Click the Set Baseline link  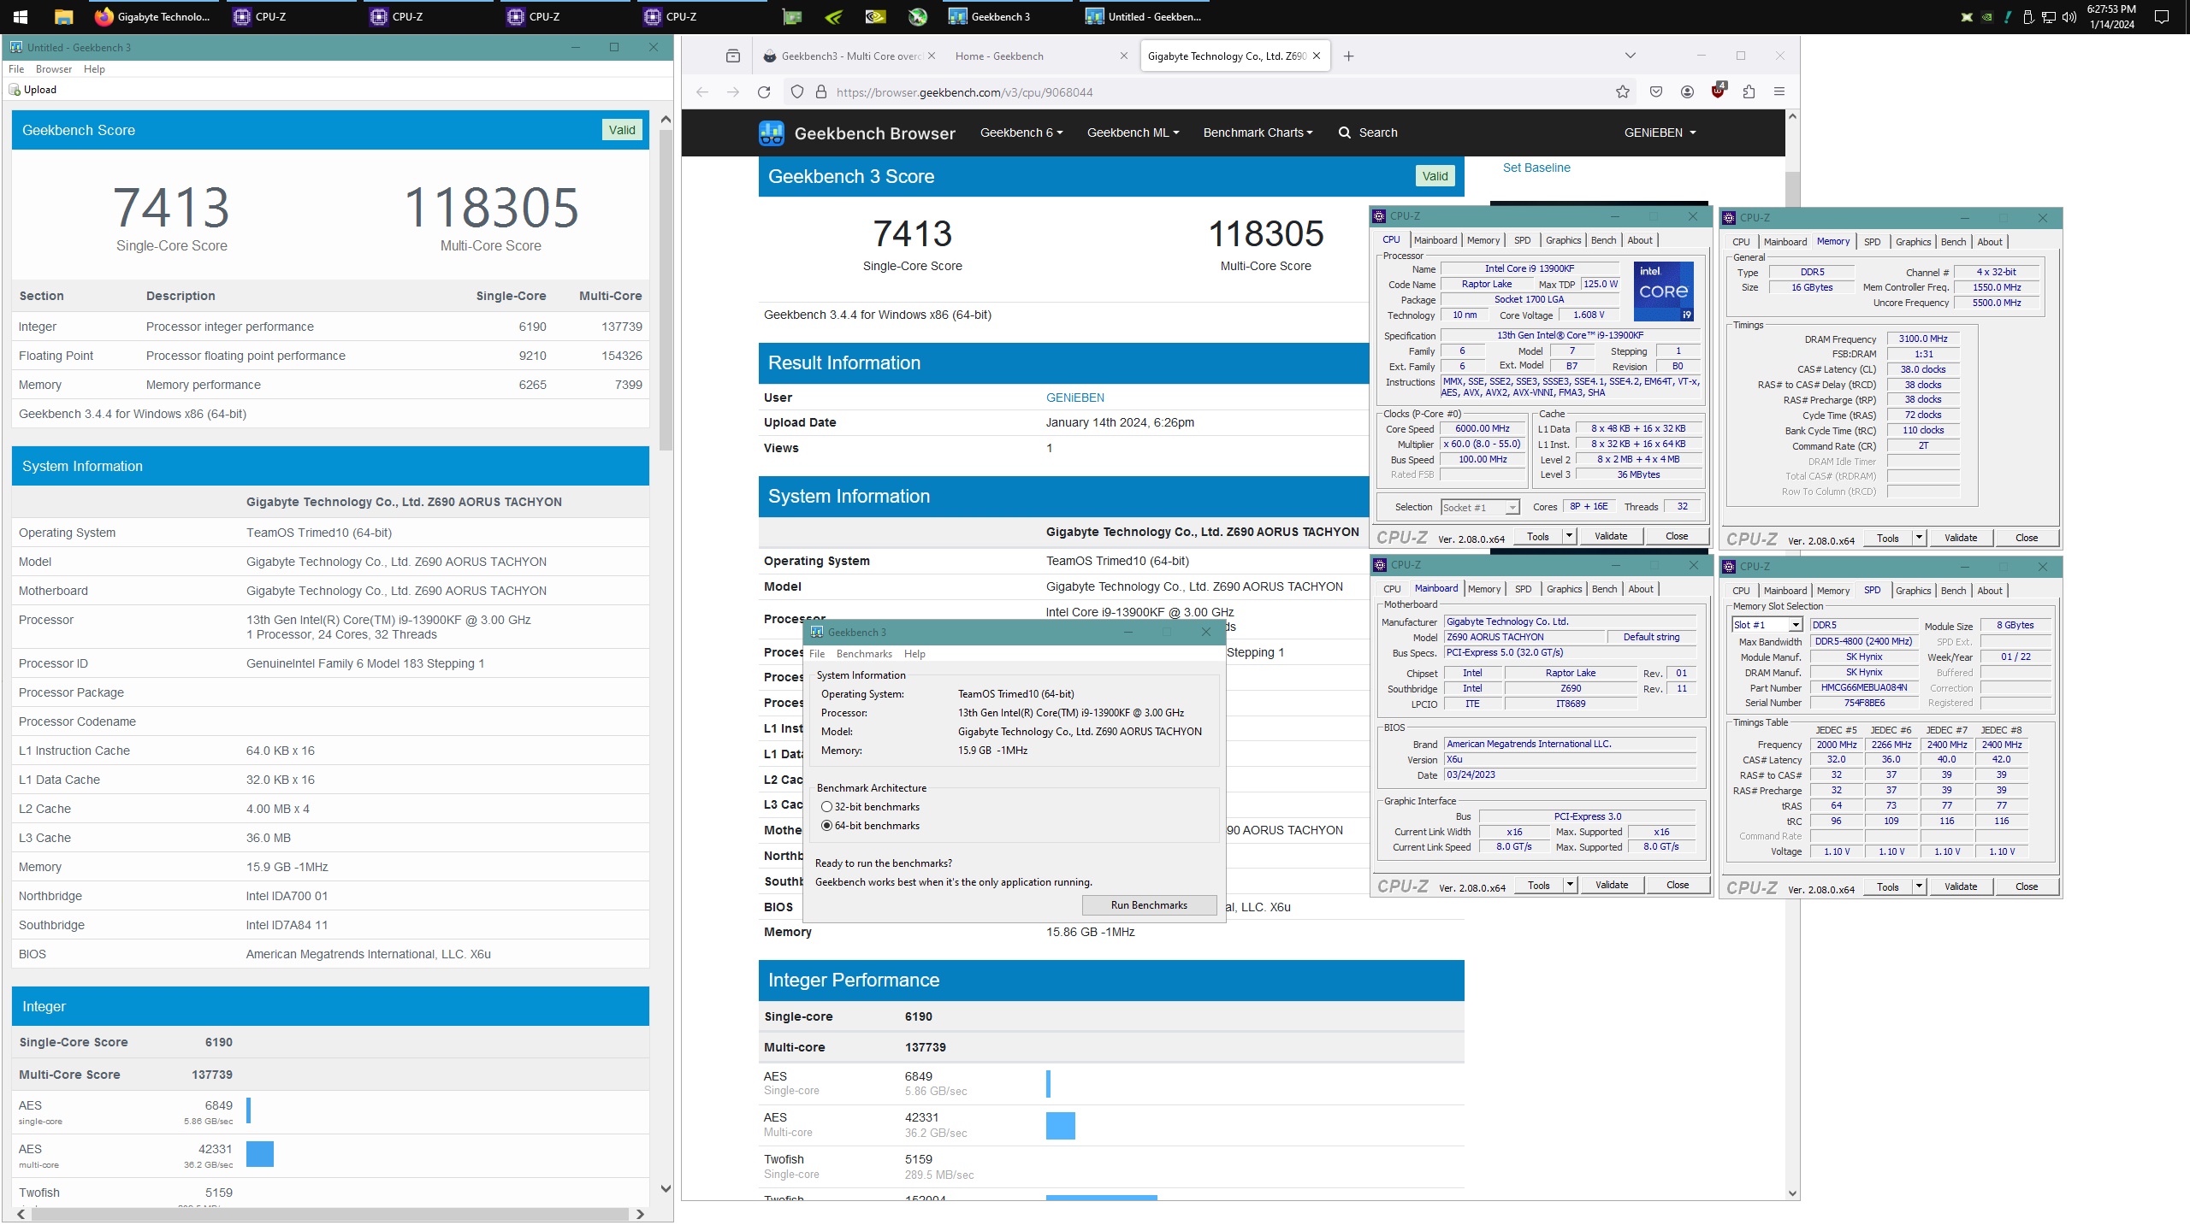pyautogui.click(x=1536, y=168)
